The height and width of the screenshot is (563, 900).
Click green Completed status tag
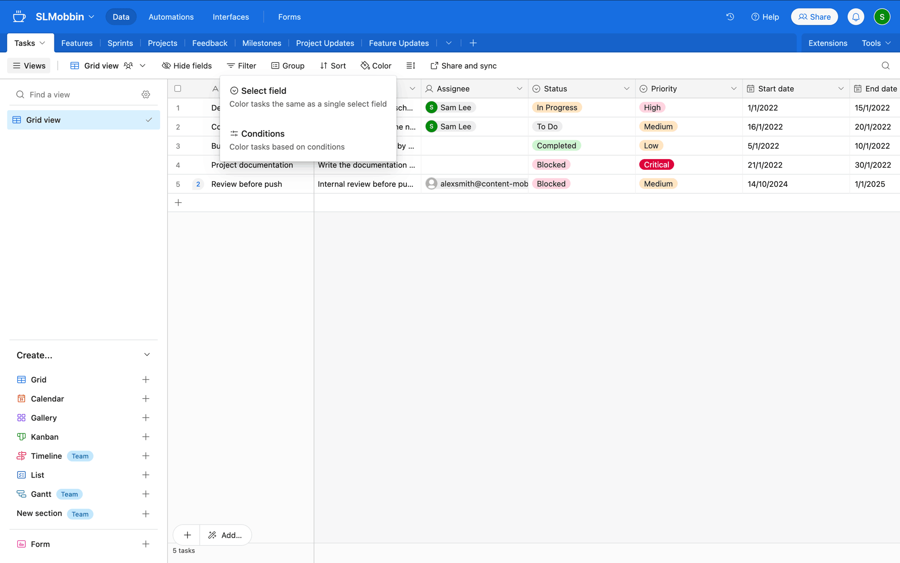[x=556, y=145]
